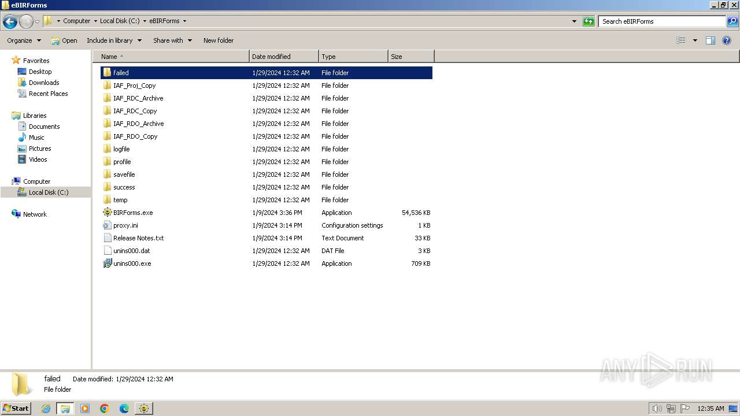Open Microsoft Edge from taskbar
Viewport: 740px width, 416px height.
pyautogui.click(x=124, y=408)
